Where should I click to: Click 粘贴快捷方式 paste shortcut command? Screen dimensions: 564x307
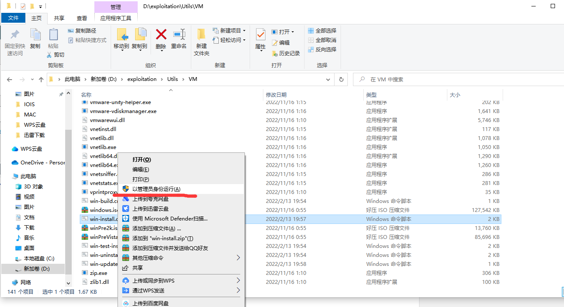(x=87, y=40)
